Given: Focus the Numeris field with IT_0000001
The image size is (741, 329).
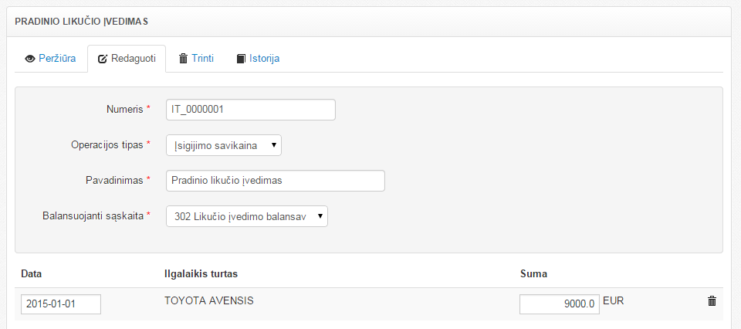Looking at the screenshot, I should click(x=251, y=110).
